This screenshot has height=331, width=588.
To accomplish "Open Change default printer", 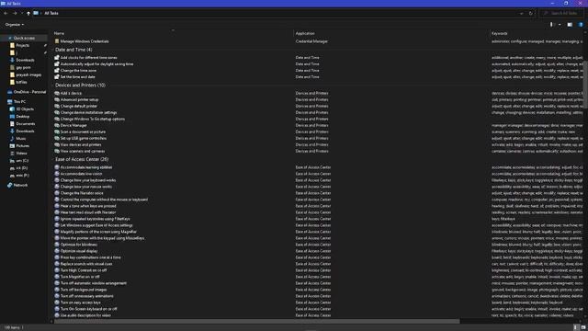I will coord(78,107).
